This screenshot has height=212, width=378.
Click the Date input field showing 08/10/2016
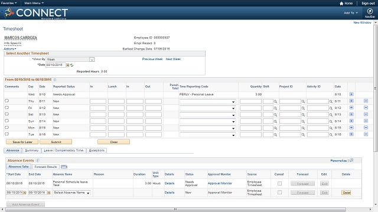pos(56,65)
